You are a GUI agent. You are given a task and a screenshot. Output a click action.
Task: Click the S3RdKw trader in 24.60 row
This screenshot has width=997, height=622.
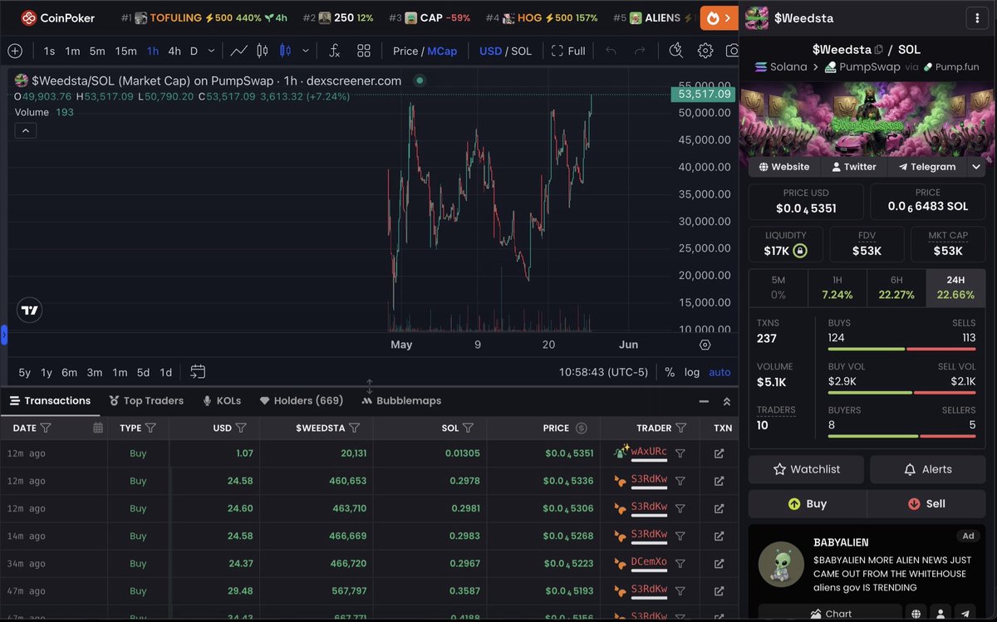(x=649, y=507)
